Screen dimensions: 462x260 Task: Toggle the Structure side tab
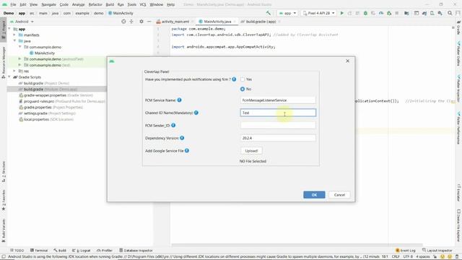tap(3, 172)
